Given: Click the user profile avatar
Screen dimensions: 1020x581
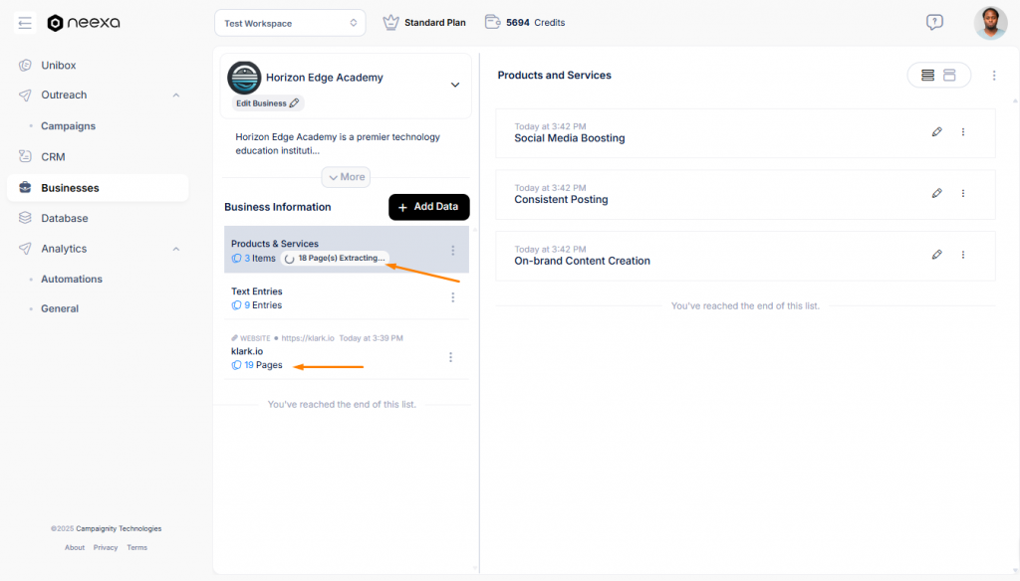Looking at the screenshot, I should tap(990, 23).
